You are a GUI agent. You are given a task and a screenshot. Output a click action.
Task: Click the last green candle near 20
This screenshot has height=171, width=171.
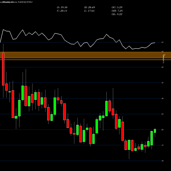[155, 131]
